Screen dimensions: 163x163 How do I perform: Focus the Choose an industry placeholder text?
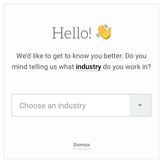point(52,106)
